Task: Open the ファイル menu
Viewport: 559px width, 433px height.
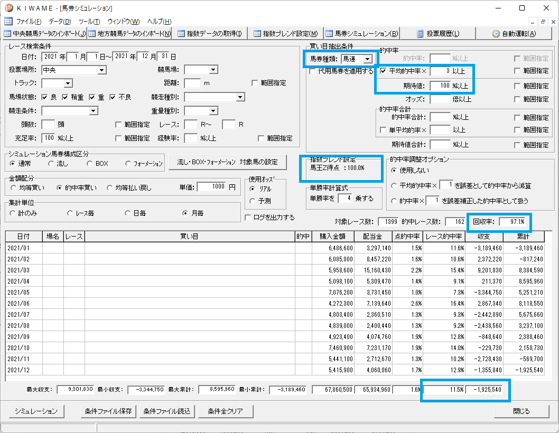Action: tap(29, 21)
